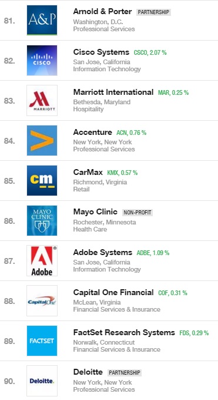The image size is (218, 400).
Task: Click the KMX, 0.57 % ticker for CarMax
Action: 122,173
